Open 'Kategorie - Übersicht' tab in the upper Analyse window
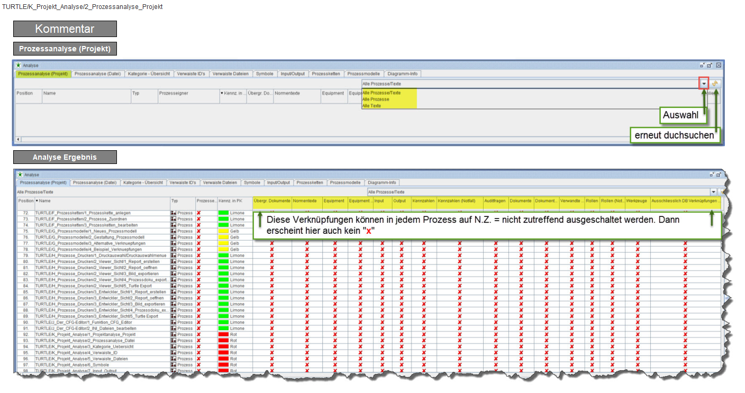This screenshot has height=393, width=745. (149, 74)
